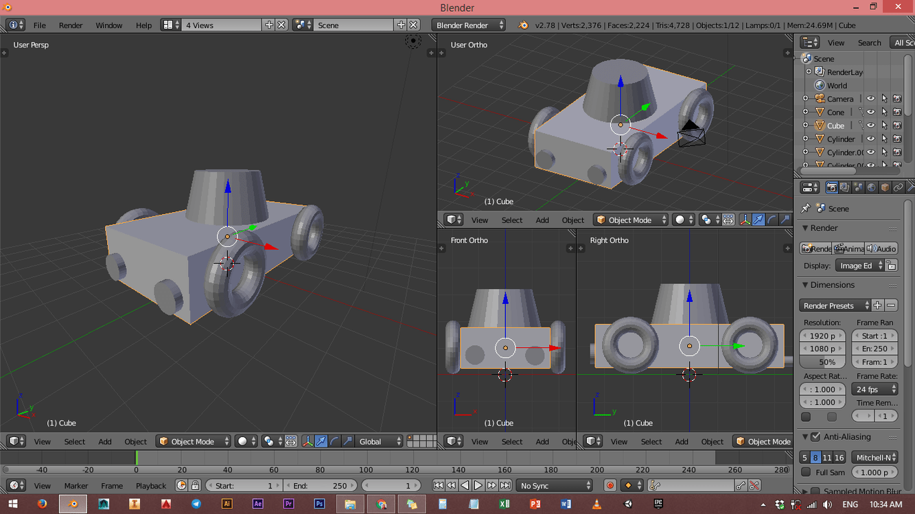Add a render preset with plus button
Viewport: 915px width, 514px height.
click(x=877, y=305)
